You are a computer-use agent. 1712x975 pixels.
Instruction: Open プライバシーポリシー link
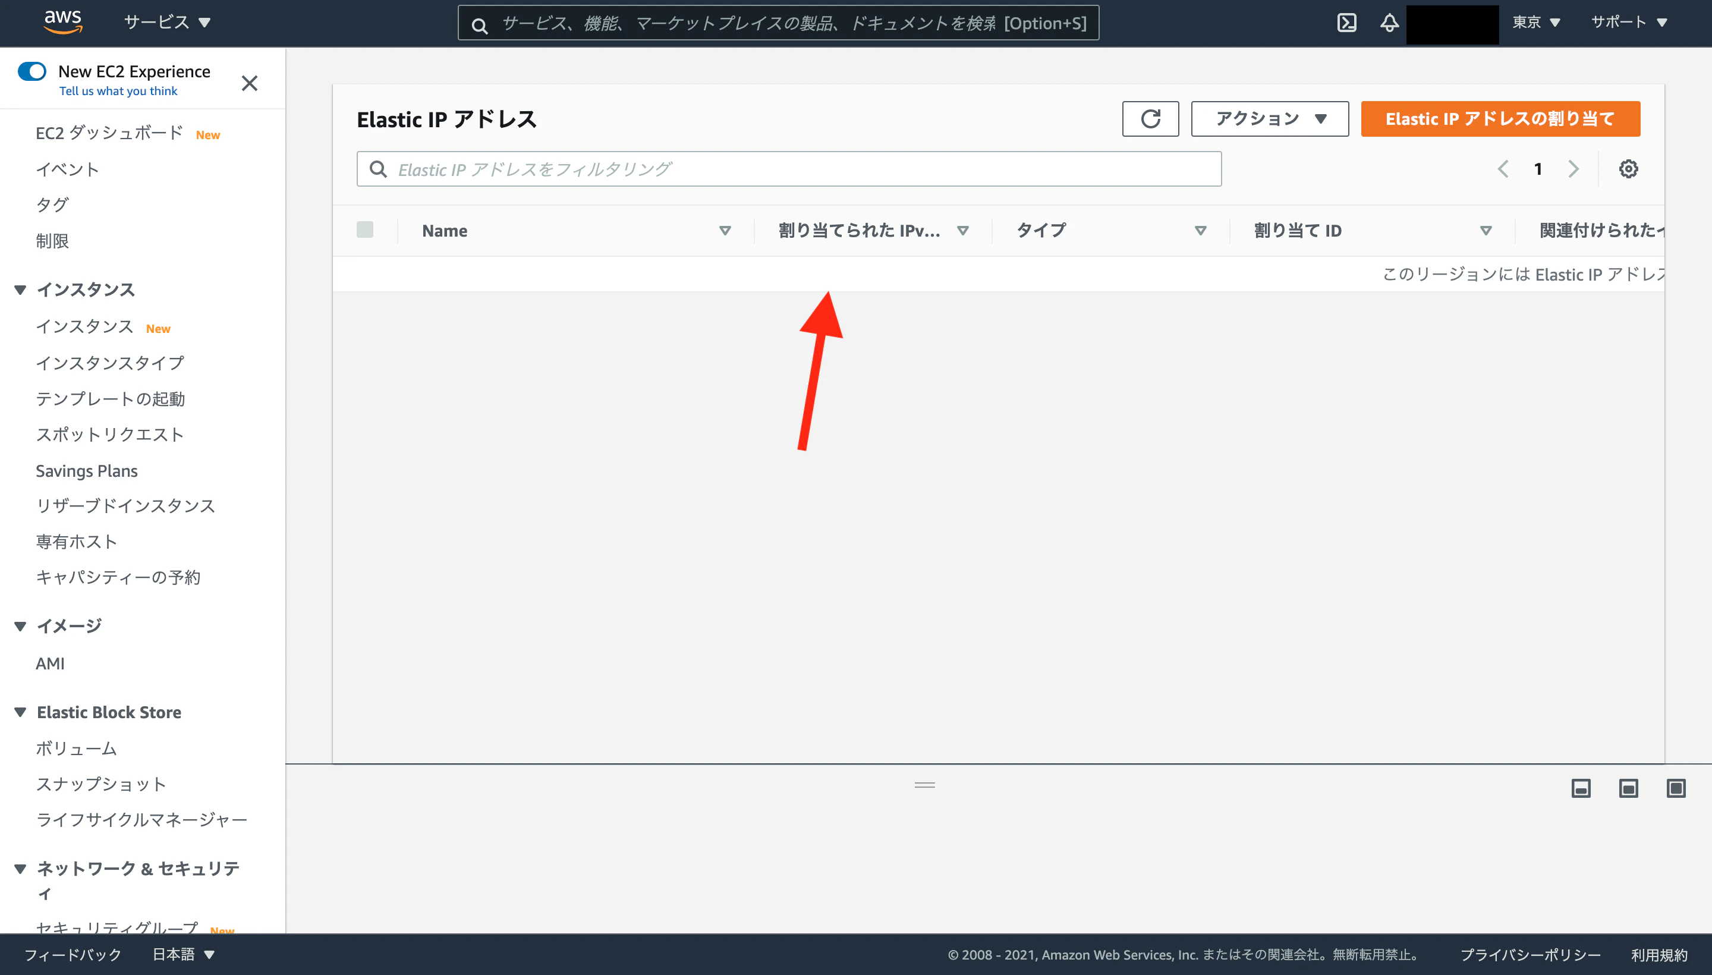tap(1530, 954)
